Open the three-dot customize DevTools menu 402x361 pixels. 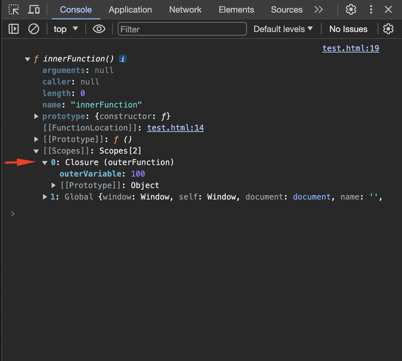point(371,10)
